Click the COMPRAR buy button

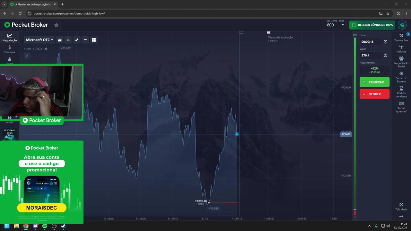[374, 82]
